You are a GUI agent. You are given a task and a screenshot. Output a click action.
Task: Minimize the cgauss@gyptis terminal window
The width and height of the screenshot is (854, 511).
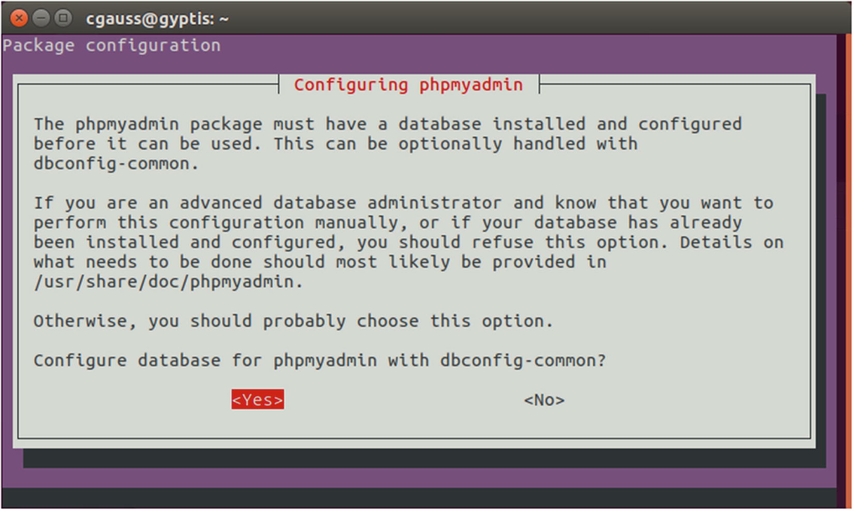[41, 19]
